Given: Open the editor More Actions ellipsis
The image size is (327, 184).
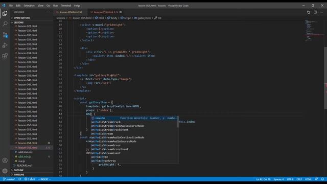Looking at the screenshot, I should [322, 12].
